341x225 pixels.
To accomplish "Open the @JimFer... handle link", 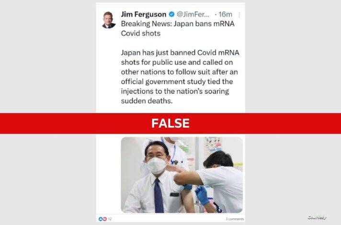I will pyautogui.click(x=193, y=14).
